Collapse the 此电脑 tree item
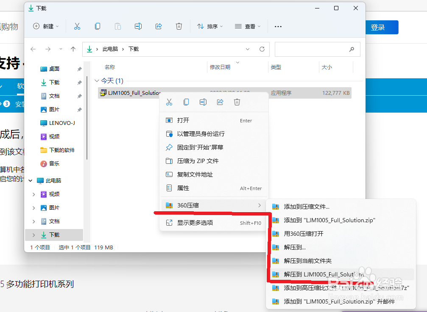Viewport: 427px width, 312px height. click(30, 180)
